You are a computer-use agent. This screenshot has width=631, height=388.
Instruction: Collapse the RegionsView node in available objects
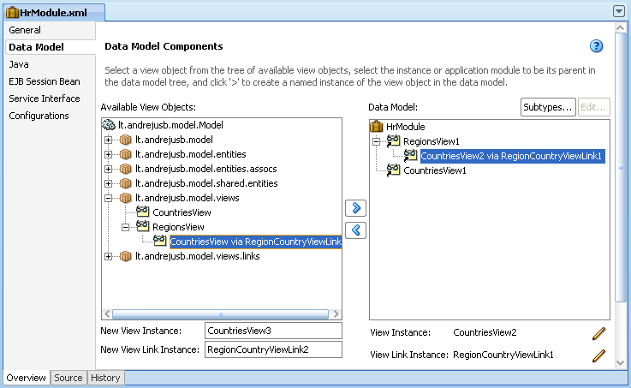coord(126,228)
